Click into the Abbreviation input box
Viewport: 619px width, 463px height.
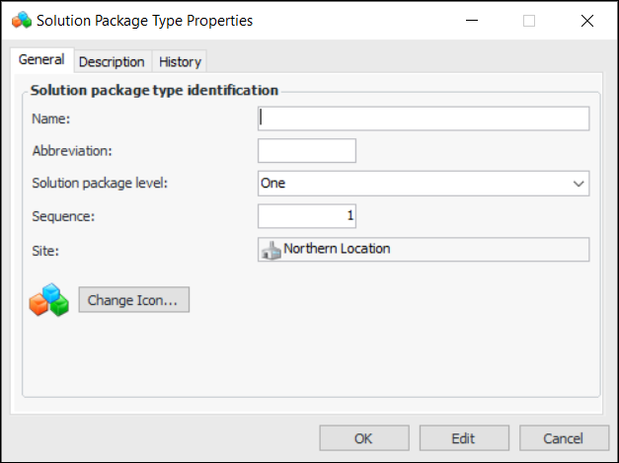click(x=306, y=151)
